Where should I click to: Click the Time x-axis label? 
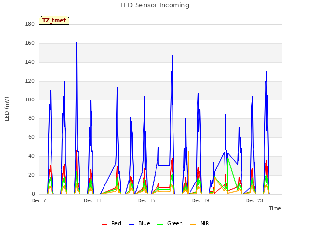[x=275, y=208]
